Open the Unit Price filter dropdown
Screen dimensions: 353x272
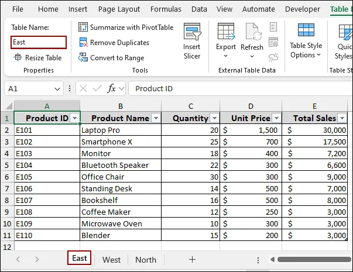click(277, 118)
